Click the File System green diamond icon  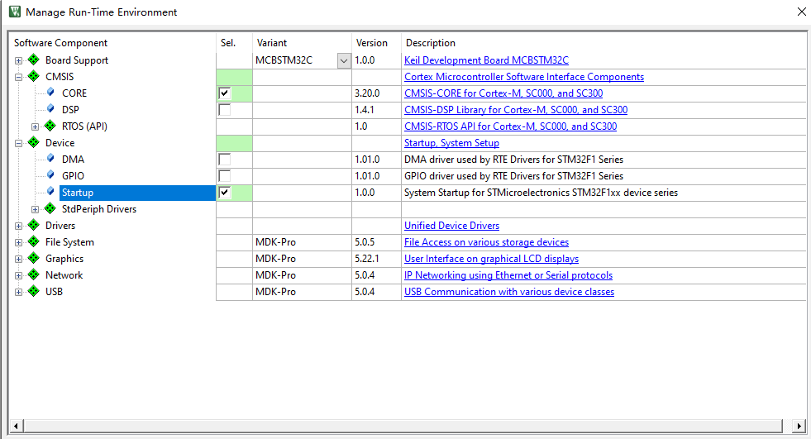(34, 242)
